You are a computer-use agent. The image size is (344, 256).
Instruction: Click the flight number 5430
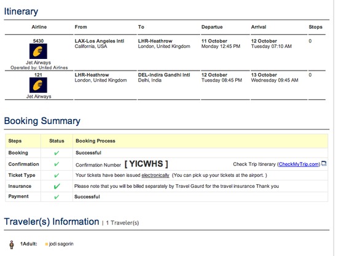point(38,41)
